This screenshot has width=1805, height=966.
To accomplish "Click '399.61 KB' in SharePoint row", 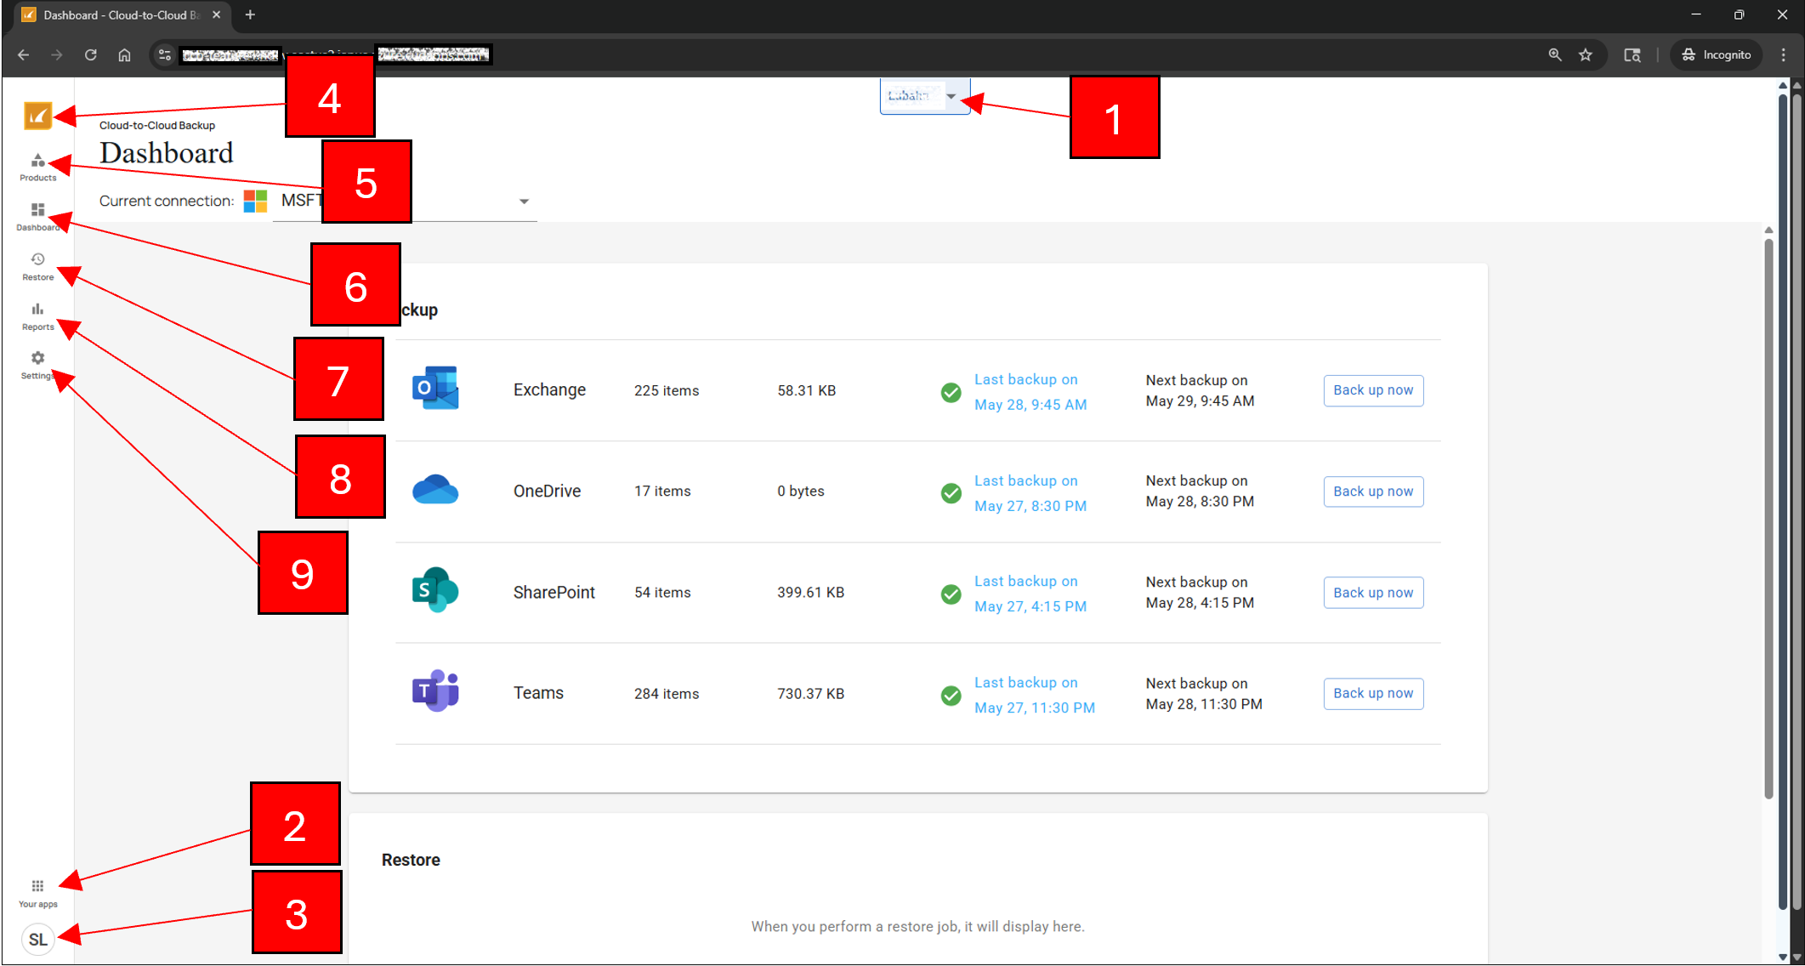I will click(x=810, y=592).
